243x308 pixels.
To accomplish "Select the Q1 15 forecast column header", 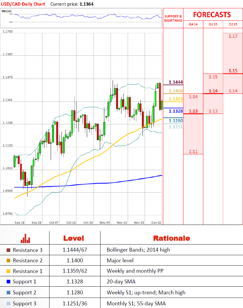I will point(213,24).
